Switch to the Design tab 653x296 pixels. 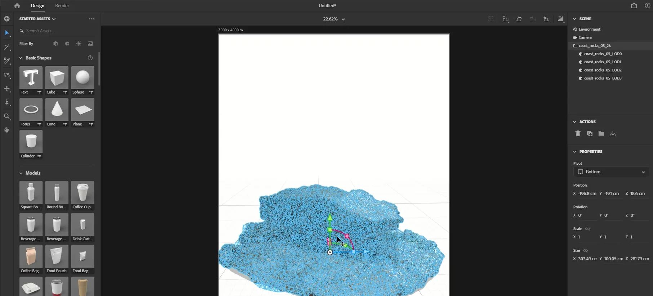click(37, 6)
